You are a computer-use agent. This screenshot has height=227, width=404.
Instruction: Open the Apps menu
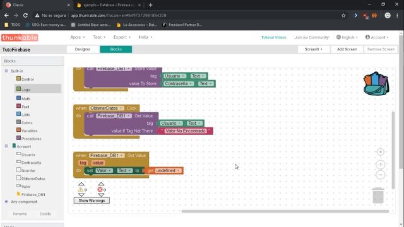coord(78,37)
